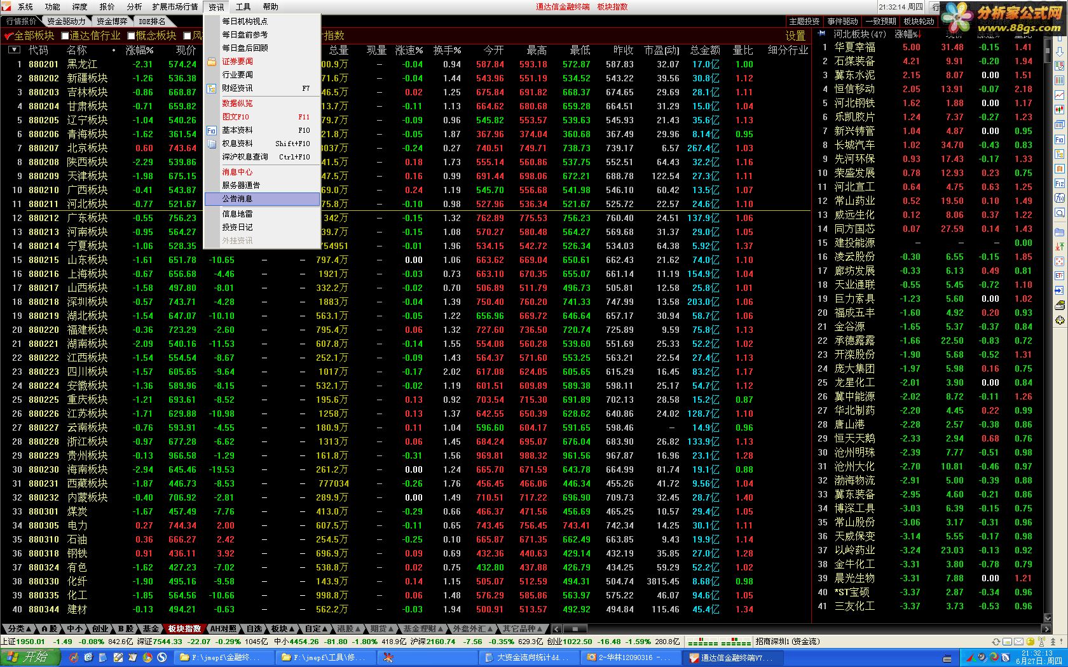Select the AH对照 bottom tab
The height and width of the screenshot is (667, 1068).
pos(223,628)
